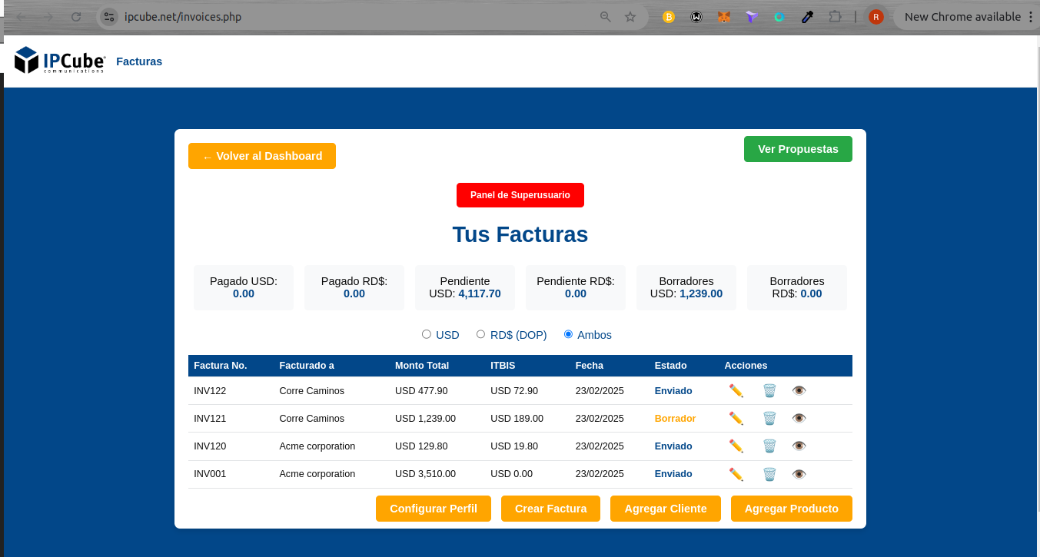View invoice INV120 using the eye icon
The width and height of the screenshot is (1040, 557).
click(799, 446)
